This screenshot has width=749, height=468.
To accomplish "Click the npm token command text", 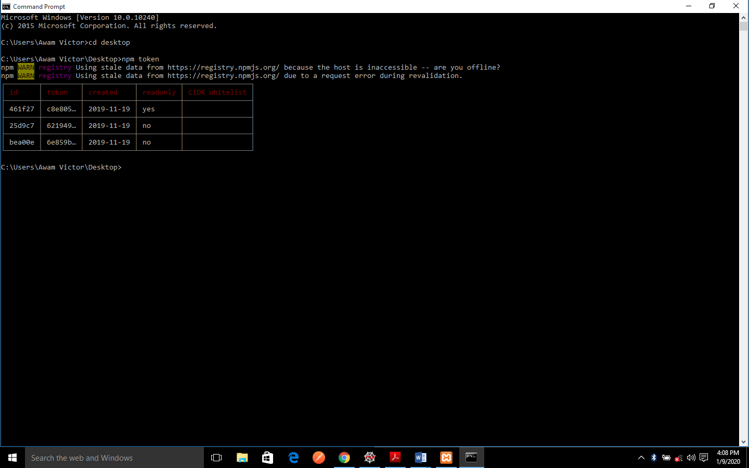I will [140, 59].
